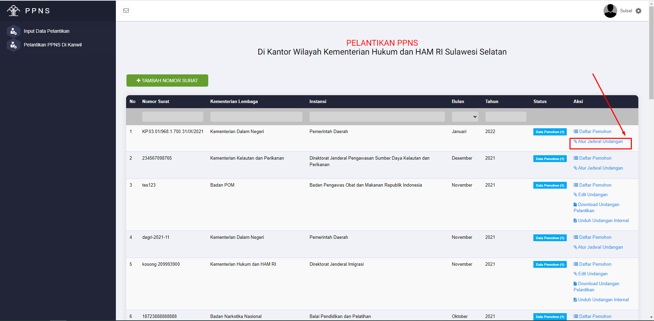Viewport: 654px width, 321px height.
Task: Click Data Pemohon badge for 18723888888888 row
Action: 550,317
